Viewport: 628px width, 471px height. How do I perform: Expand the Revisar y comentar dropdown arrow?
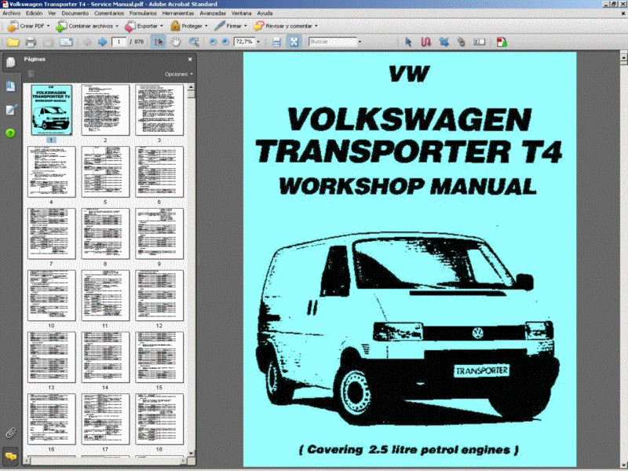(316, 26)
